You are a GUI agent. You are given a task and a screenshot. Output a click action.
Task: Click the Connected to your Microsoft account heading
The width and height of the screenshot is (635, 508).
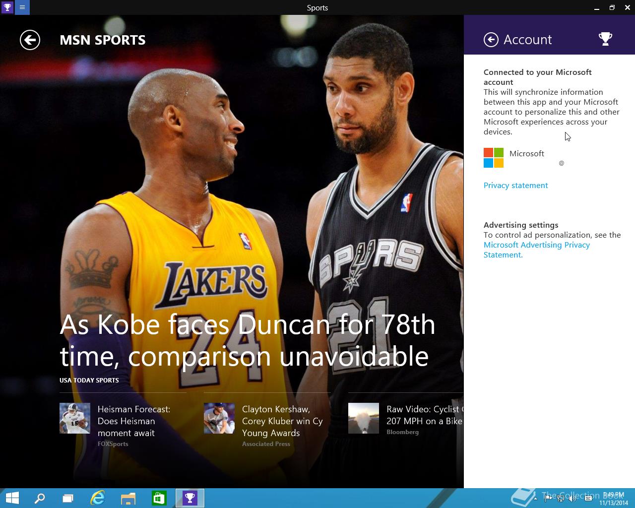click(x=538, y=77)
